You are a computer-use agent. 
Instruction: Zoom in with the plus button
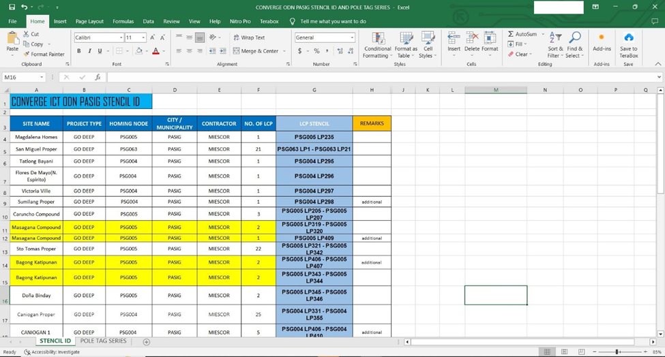click(645, 352)
